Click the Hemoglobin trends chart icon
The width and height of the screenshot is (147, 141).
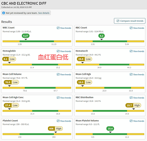(x=58, y=51)
